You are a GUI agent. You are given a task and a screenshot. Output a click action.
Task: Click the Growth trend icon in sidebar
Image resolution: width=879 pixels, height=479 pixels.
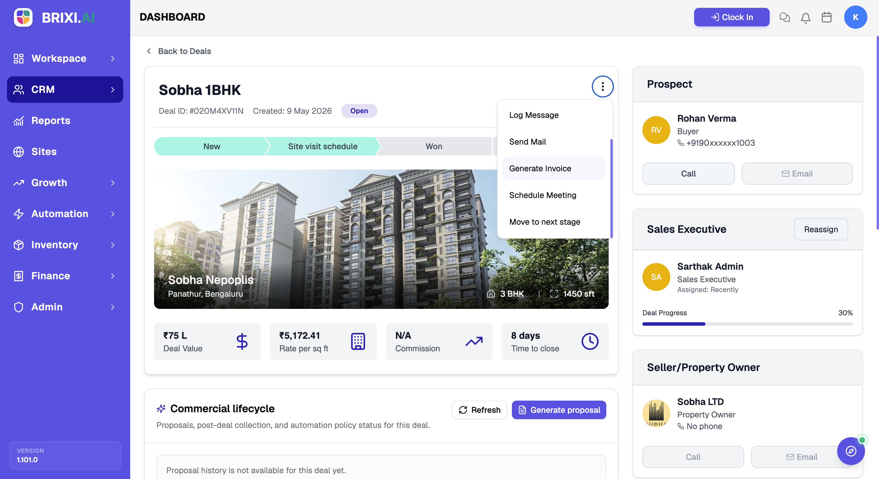[x=18, y=183]
